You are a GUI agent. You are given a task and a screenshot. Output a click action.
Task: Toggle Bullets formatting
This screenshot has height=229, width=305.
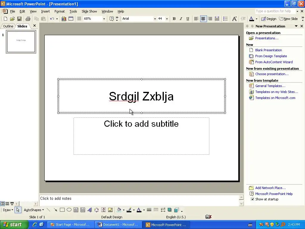[x=225, y=19]
